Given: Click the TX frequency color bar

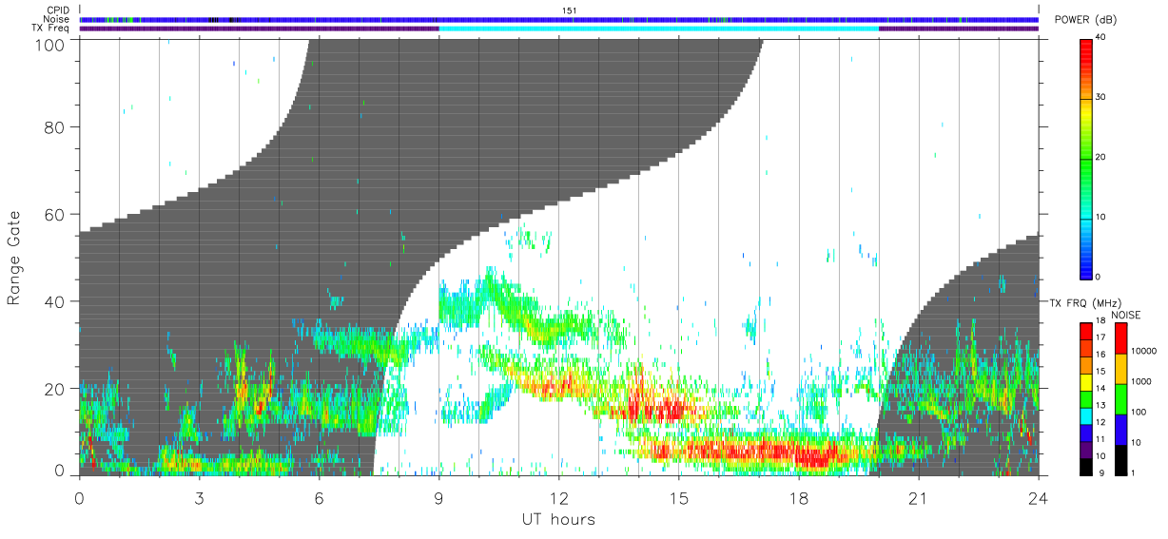Looking at the screenshot, I should [x=1085, y=398].
